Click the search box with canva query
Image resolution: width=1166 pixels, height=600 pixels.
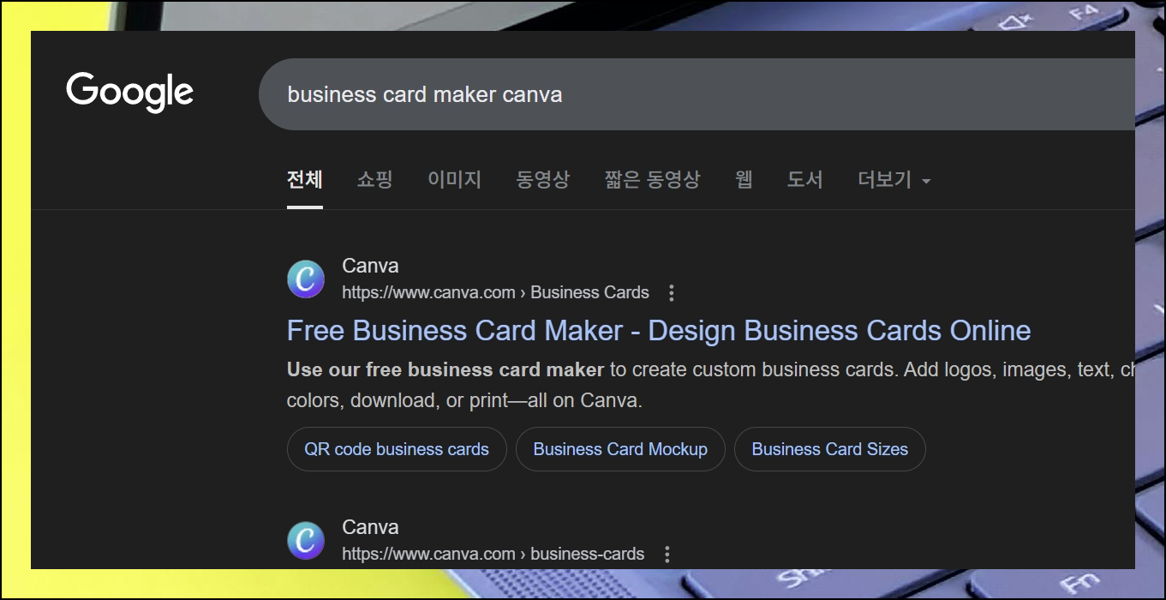pos(697,94)
